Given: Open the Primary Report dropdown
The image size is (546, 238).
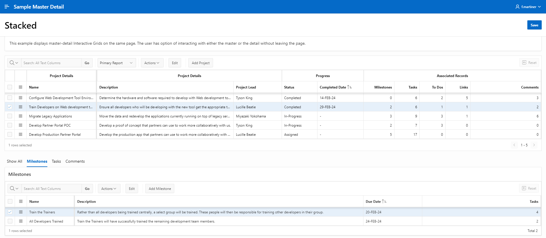Looking at the screenshot, I should [x=116, y=63].
